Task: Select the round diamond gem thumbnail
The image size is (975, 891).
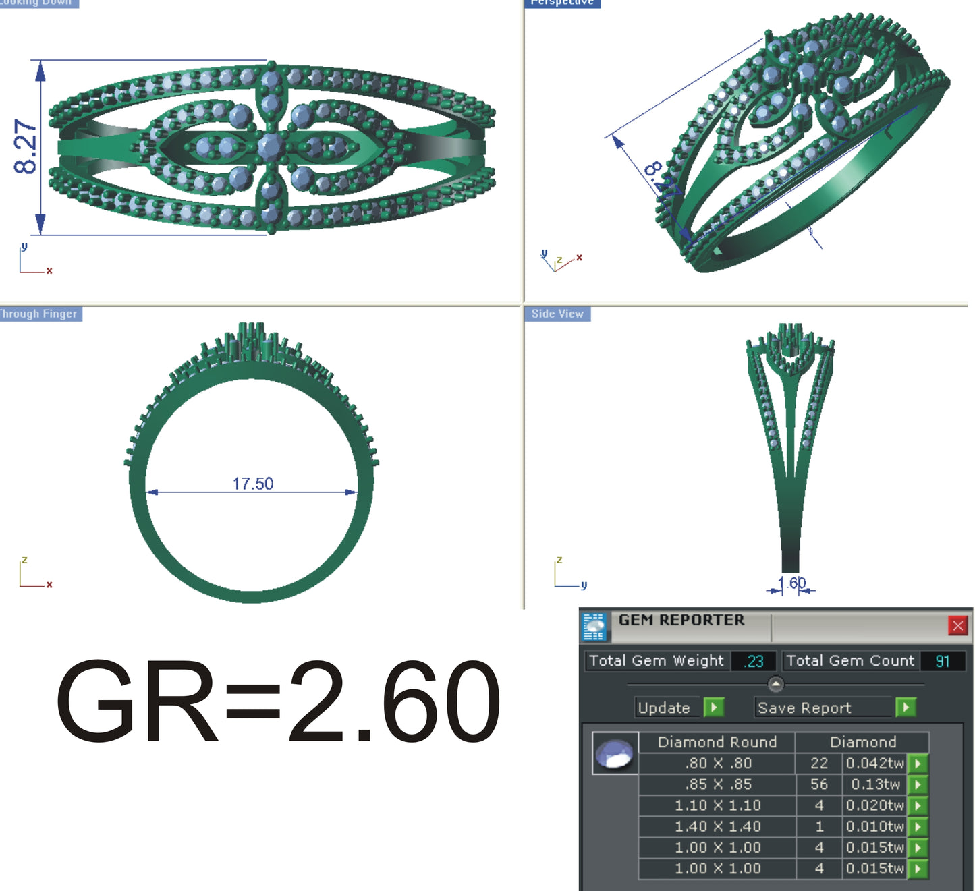Action: tap(615, 753)
